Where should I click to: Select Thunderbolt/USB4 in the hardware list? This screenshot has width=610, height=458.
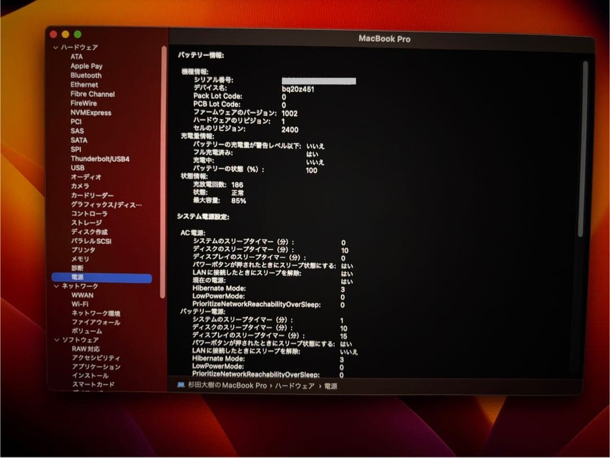(x=100, y=159)
